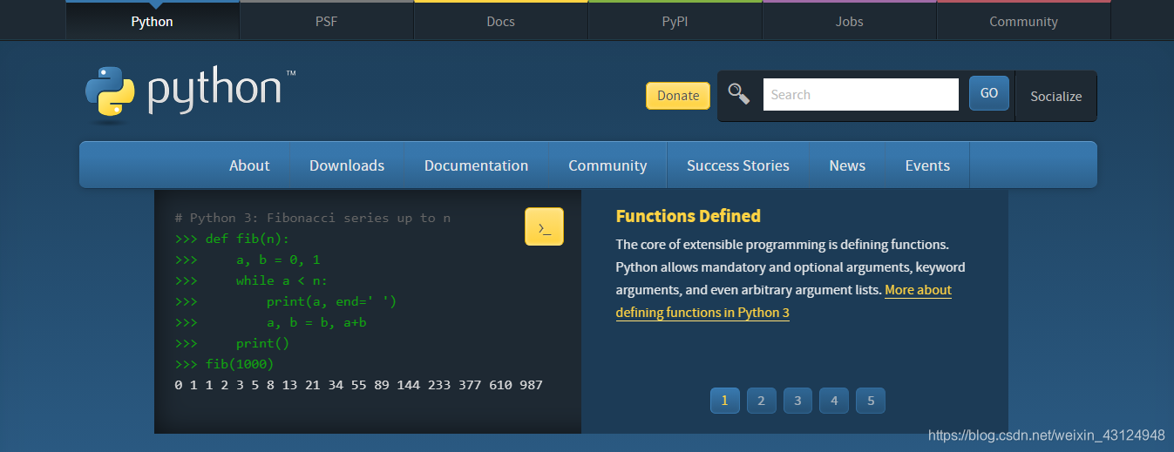Select slide 1 in the carousel
Viewport: 1174px width, 452px height.
click(724, 401)
